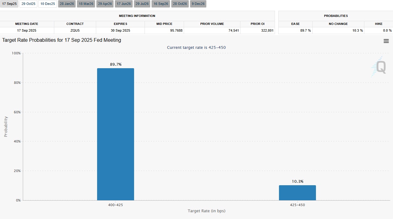Select the 9 Dec26 meeting tab
Viewport: 393px width, 219px height.
click(198, 4)
